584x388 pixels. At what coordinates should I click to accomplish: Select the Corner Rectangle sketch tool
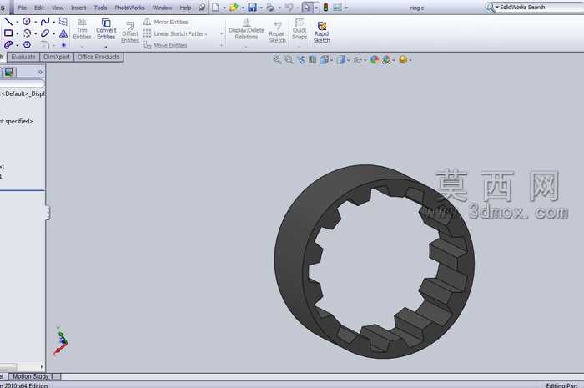click(8, 33)
